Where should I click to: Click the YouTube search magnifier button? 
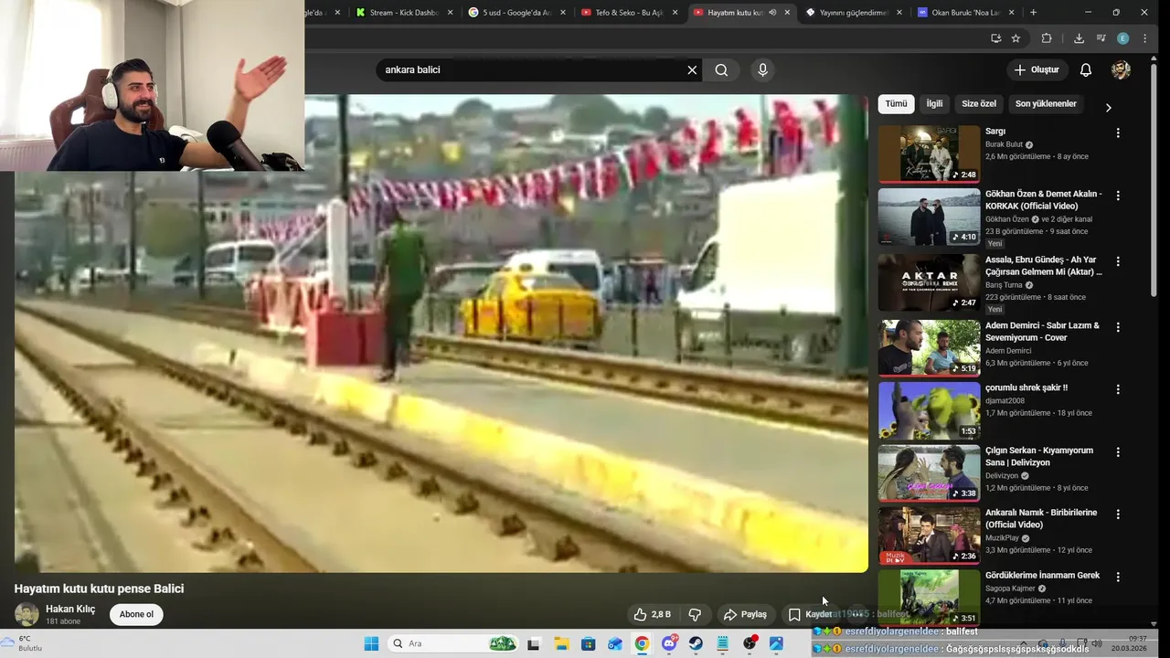[721, 69]
